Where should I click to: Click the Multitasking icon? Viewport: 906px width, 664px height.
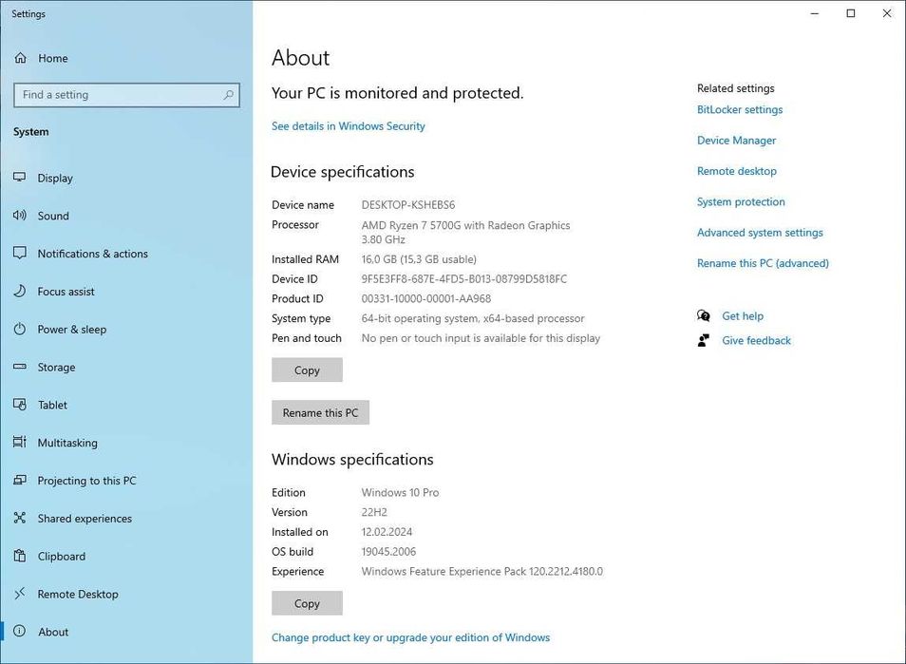[20, 442]
